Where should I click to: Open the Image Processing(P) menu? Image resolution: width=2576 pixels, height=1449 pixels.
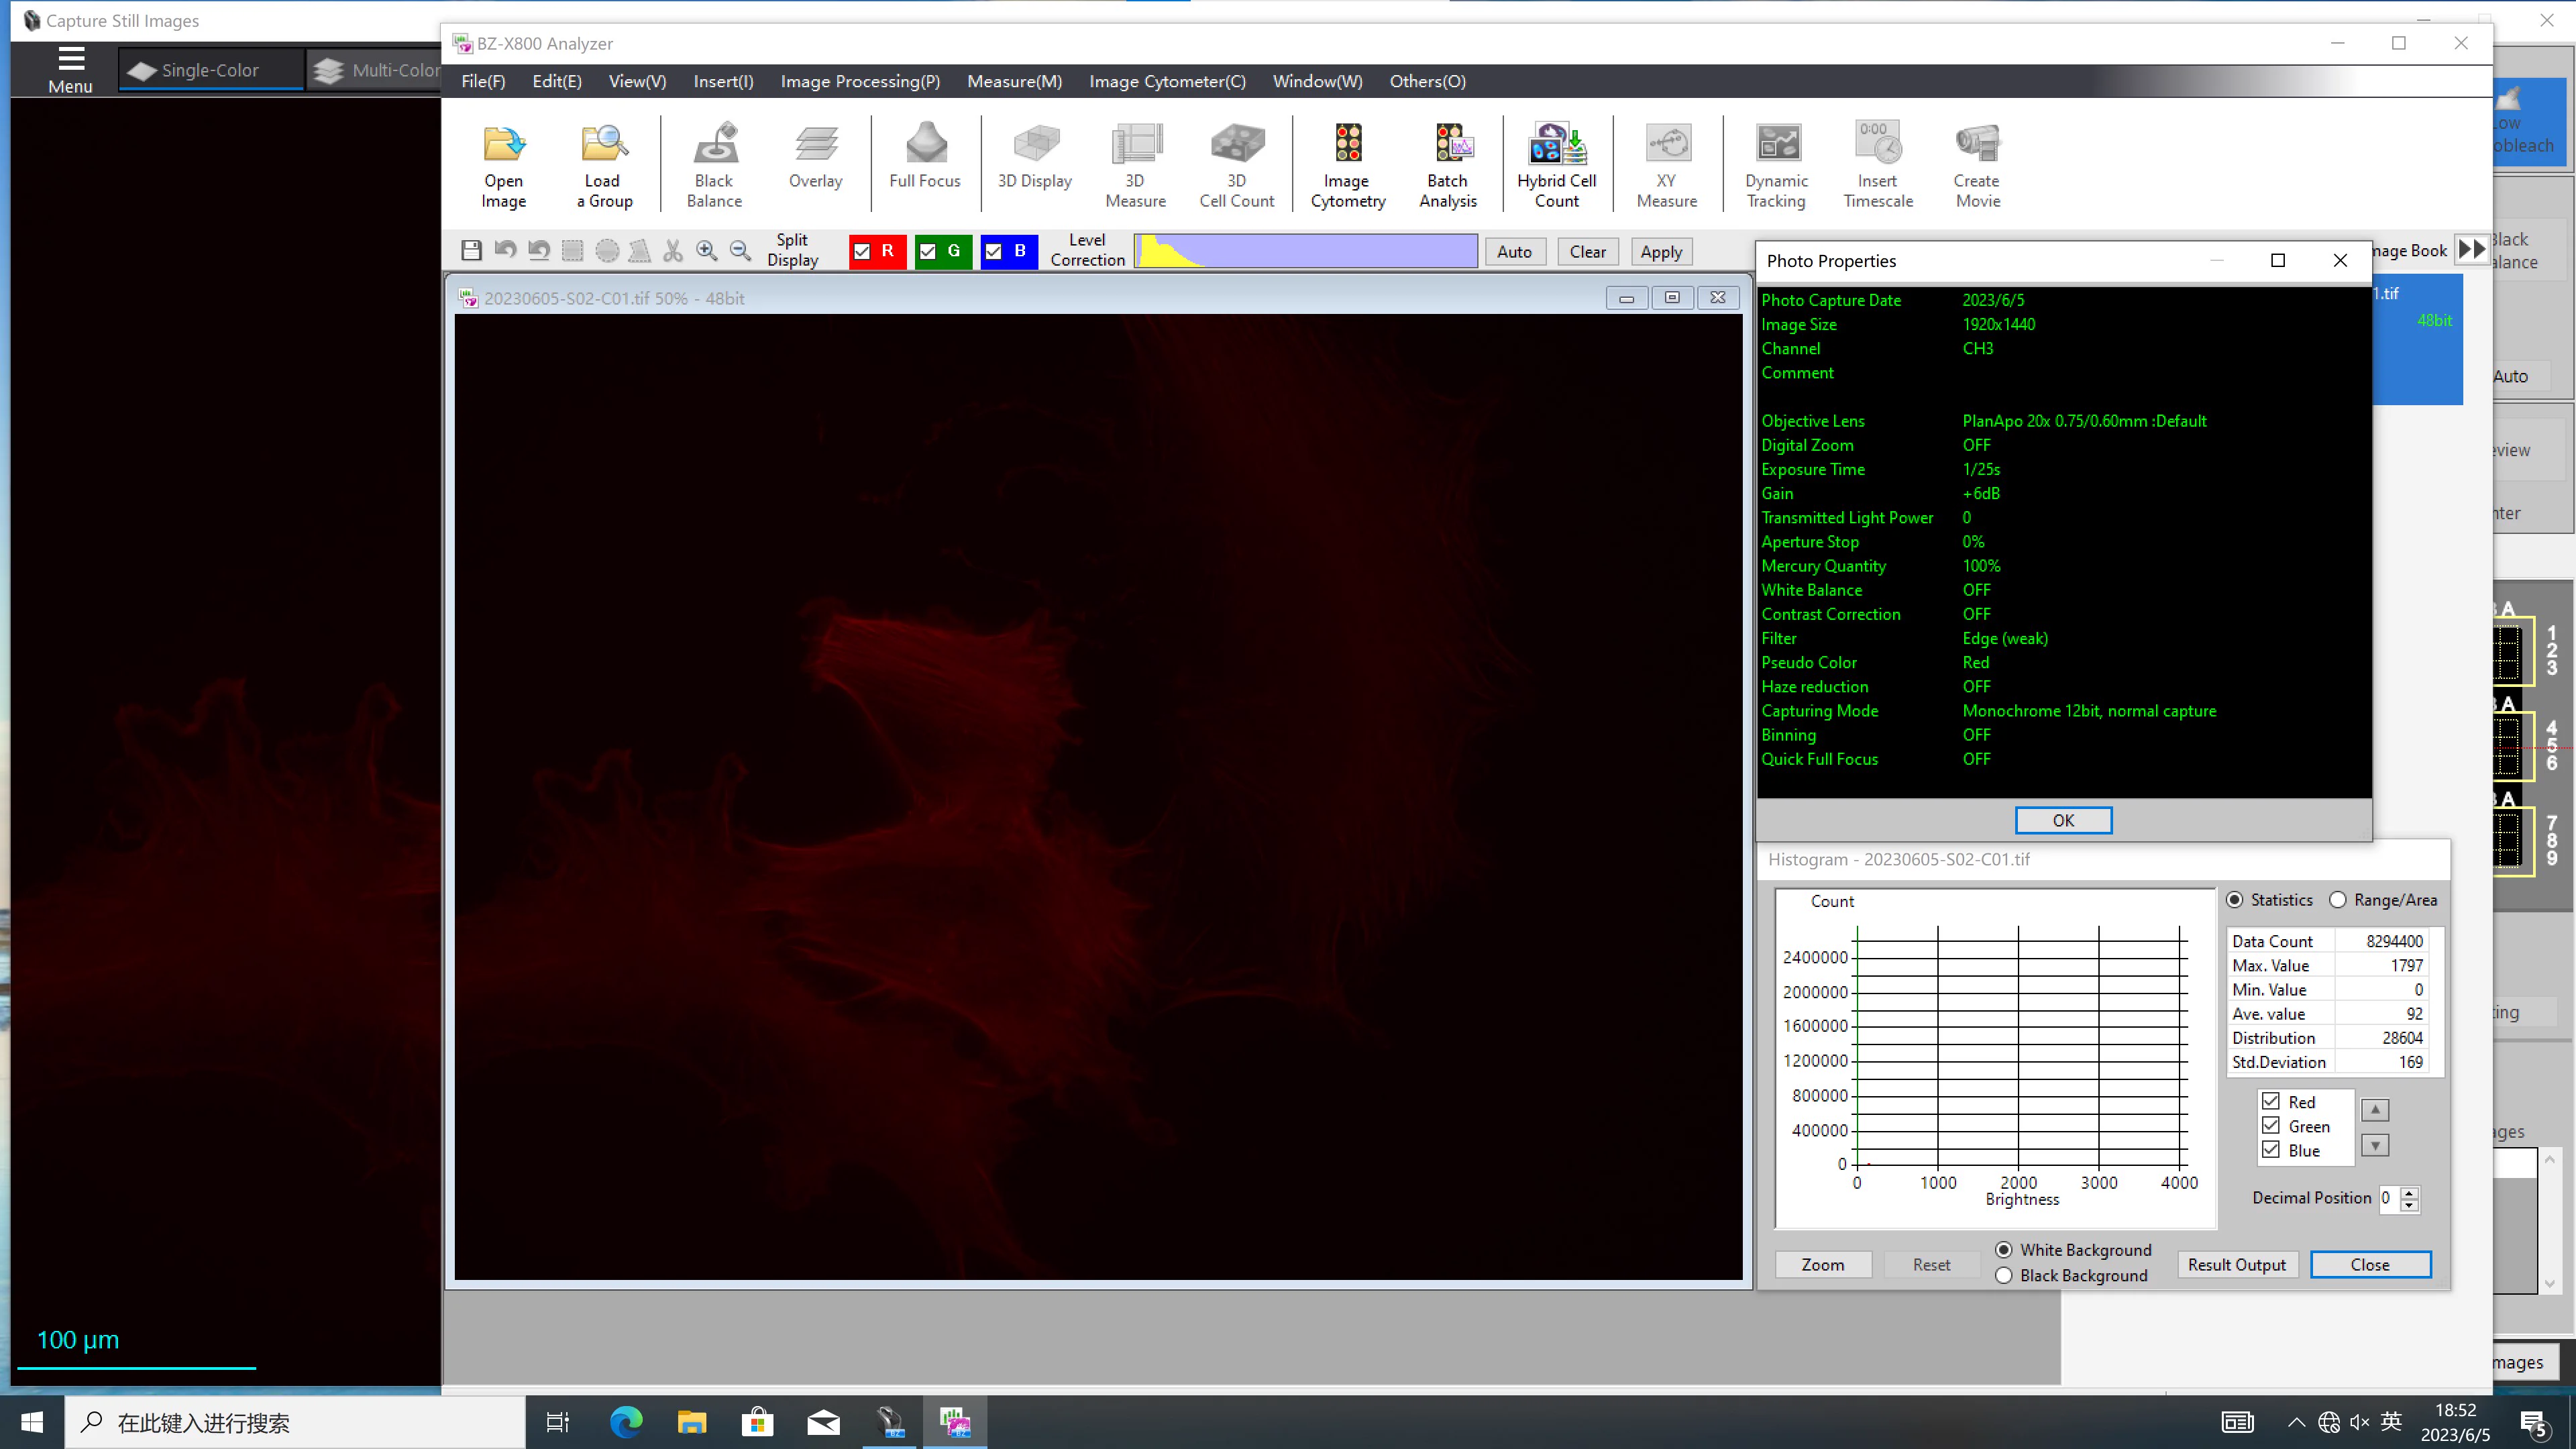pyautogui.click(x=860, y=81)
